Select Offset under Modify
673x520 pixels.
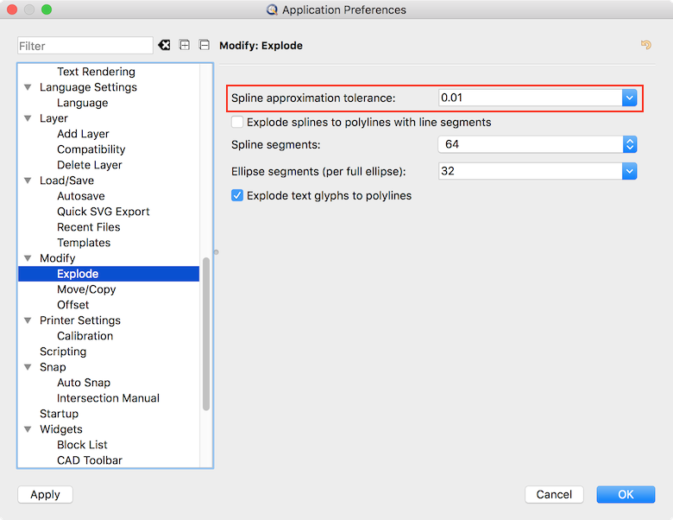tap(73, 305)
